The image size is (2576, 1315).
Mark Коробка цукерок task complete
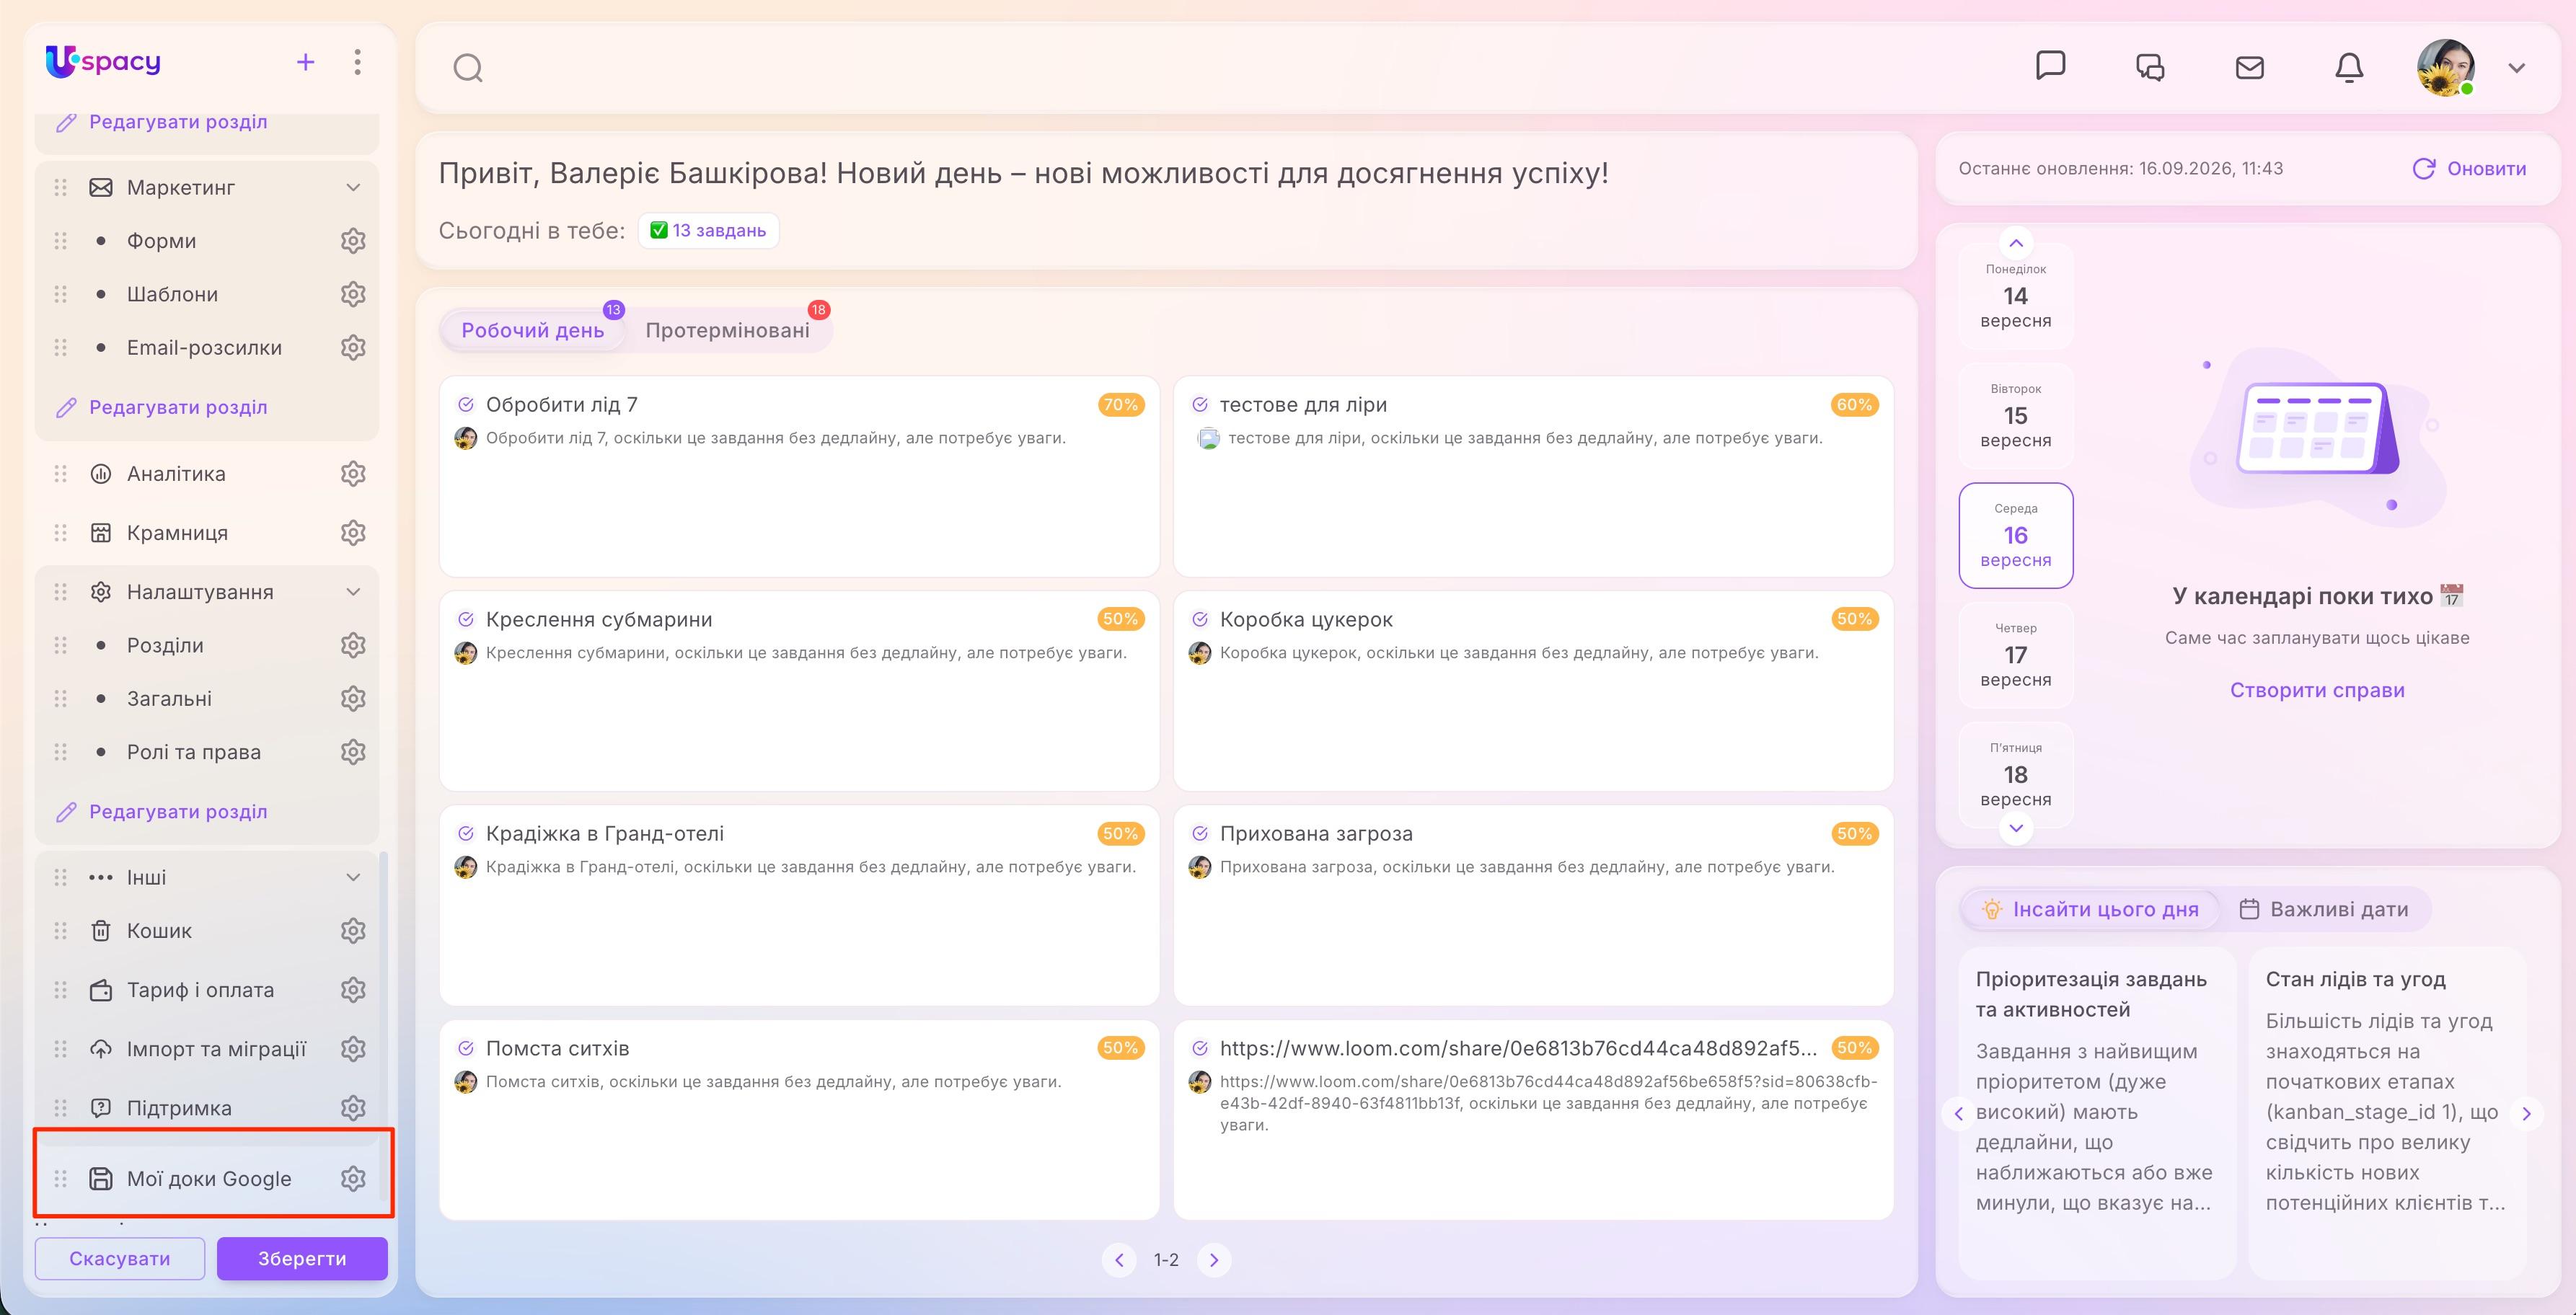1200,620
